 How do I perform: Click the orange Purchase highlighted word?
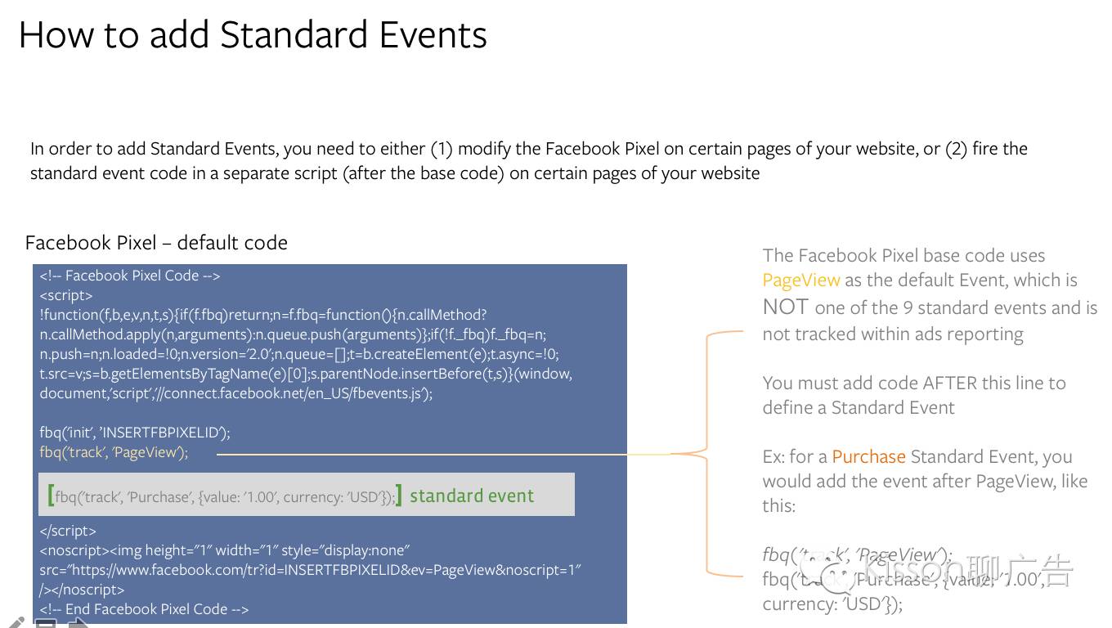(x=868, y=456)
